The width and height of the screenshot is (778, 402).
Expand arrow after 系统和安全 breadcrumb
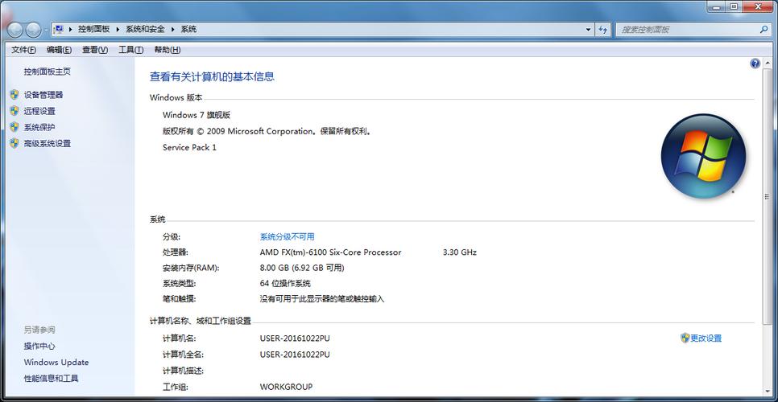172,29
